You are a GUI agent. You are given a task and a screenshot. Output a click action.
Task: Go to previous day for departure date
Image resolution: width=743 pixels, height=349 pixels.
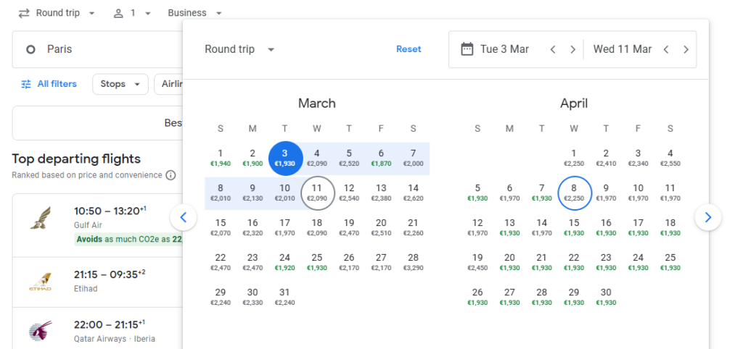(x=552, y=50)
